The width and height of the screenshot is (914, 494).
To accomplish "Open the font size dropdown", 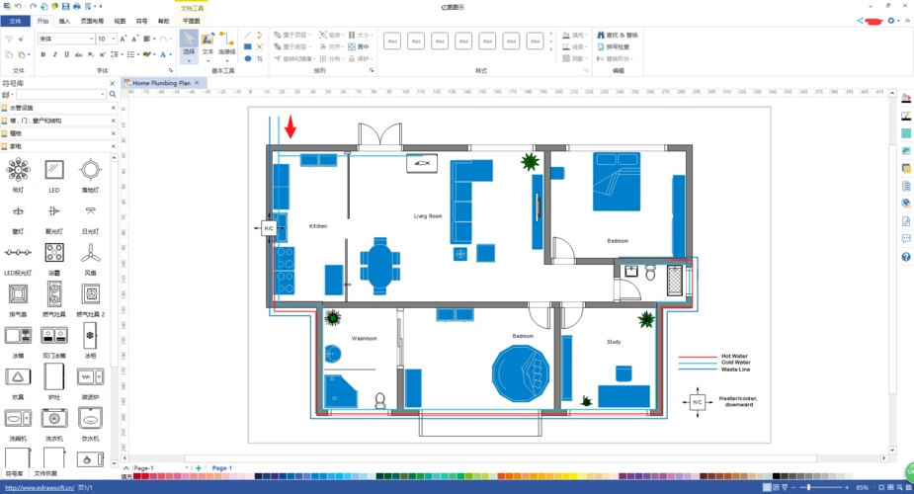I will [x=114, y=39].
